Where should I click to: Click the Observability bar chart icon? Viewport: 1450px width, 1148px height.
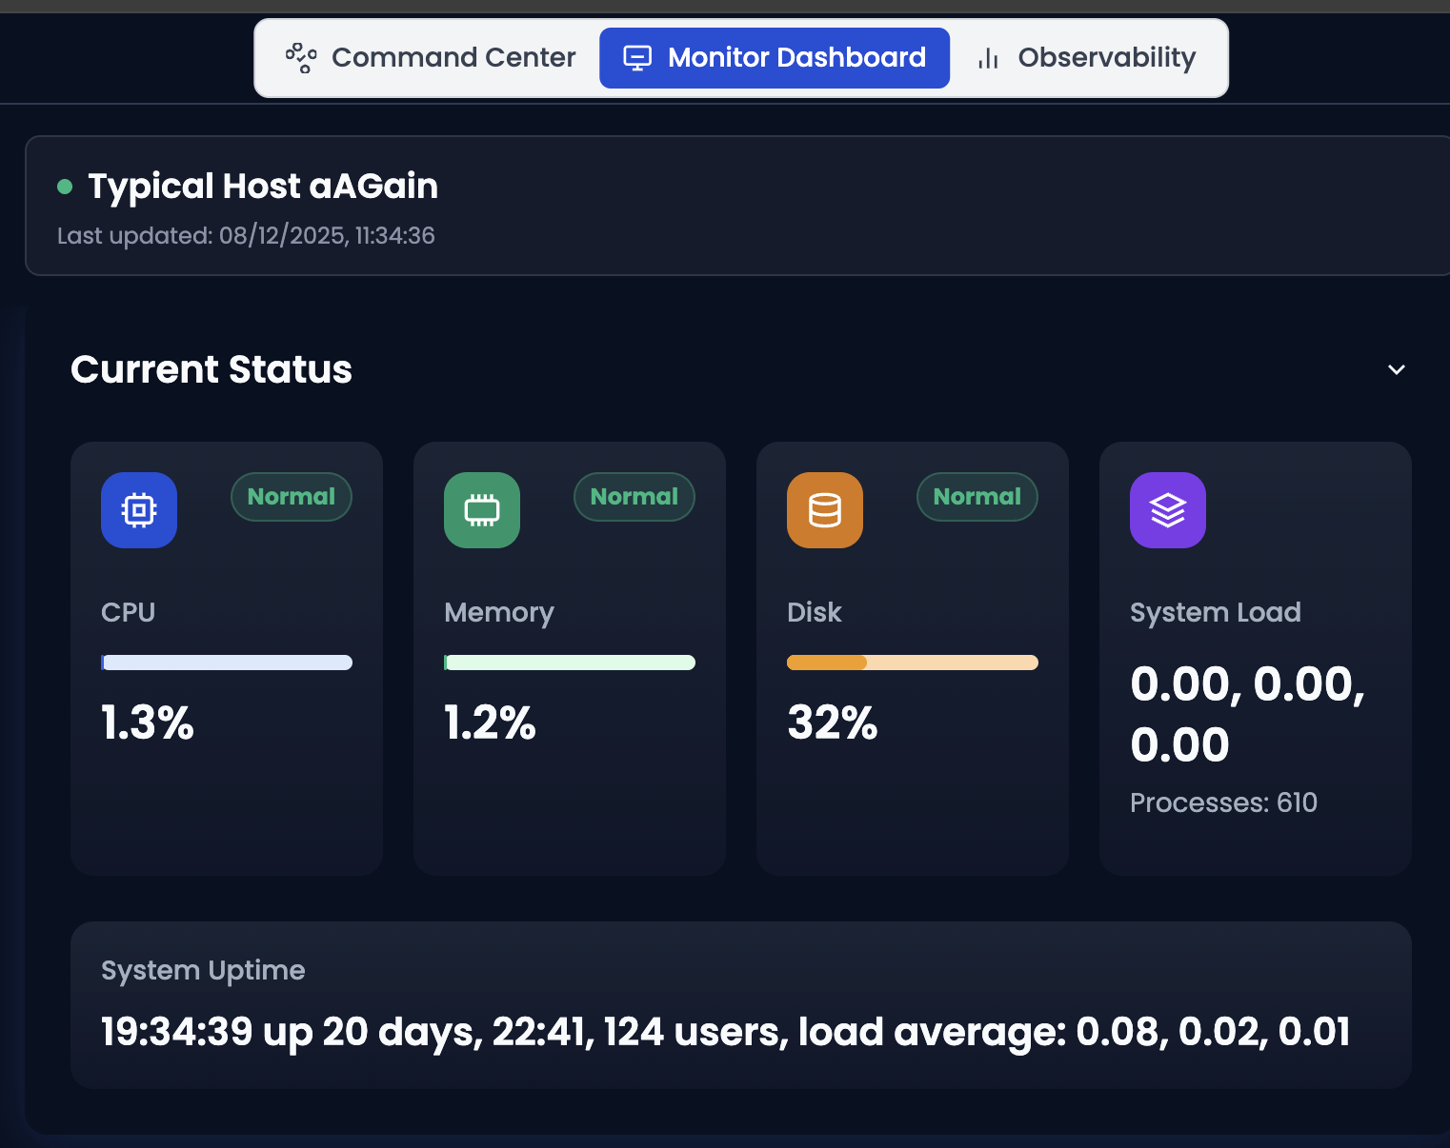pyautogui.click(x=988, y=58)
